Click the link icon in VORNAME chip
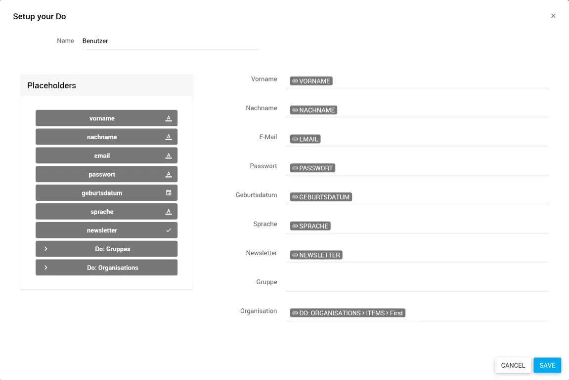 click(295, 81)
